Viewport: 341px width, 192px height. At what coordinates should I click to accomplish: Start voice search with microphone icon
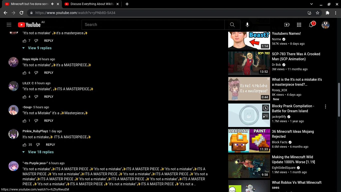pyautogui.click(x=247, y=25)
